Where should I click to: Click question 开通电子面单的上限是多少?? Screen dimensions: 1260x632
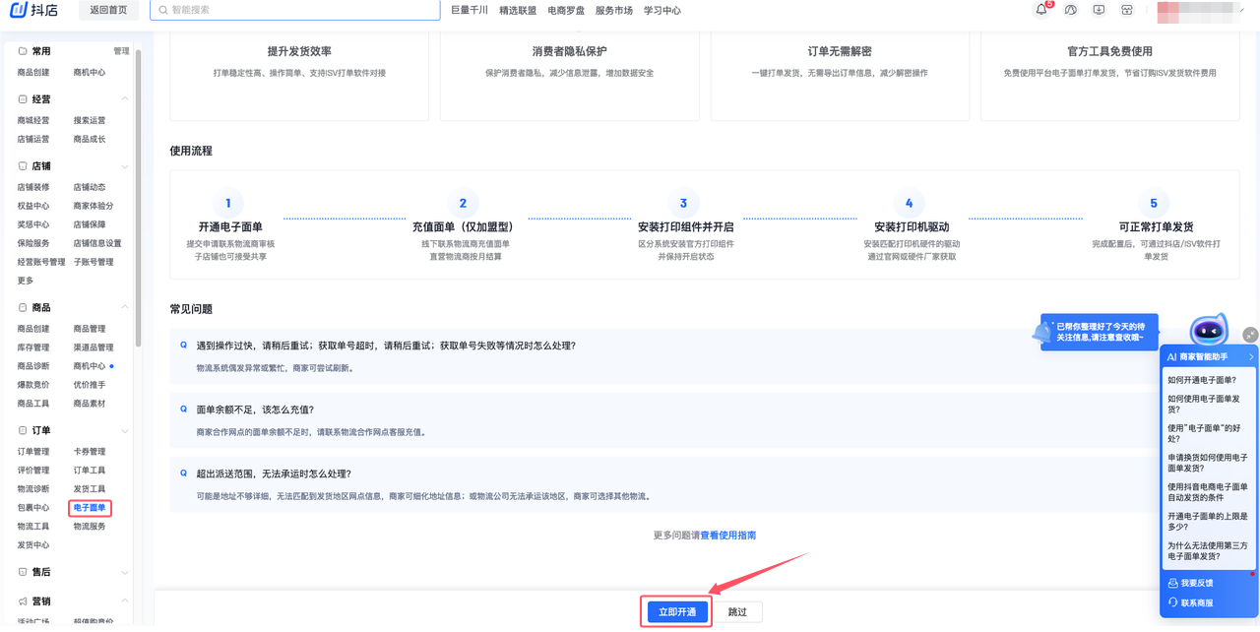click(x=1208, y=522)
